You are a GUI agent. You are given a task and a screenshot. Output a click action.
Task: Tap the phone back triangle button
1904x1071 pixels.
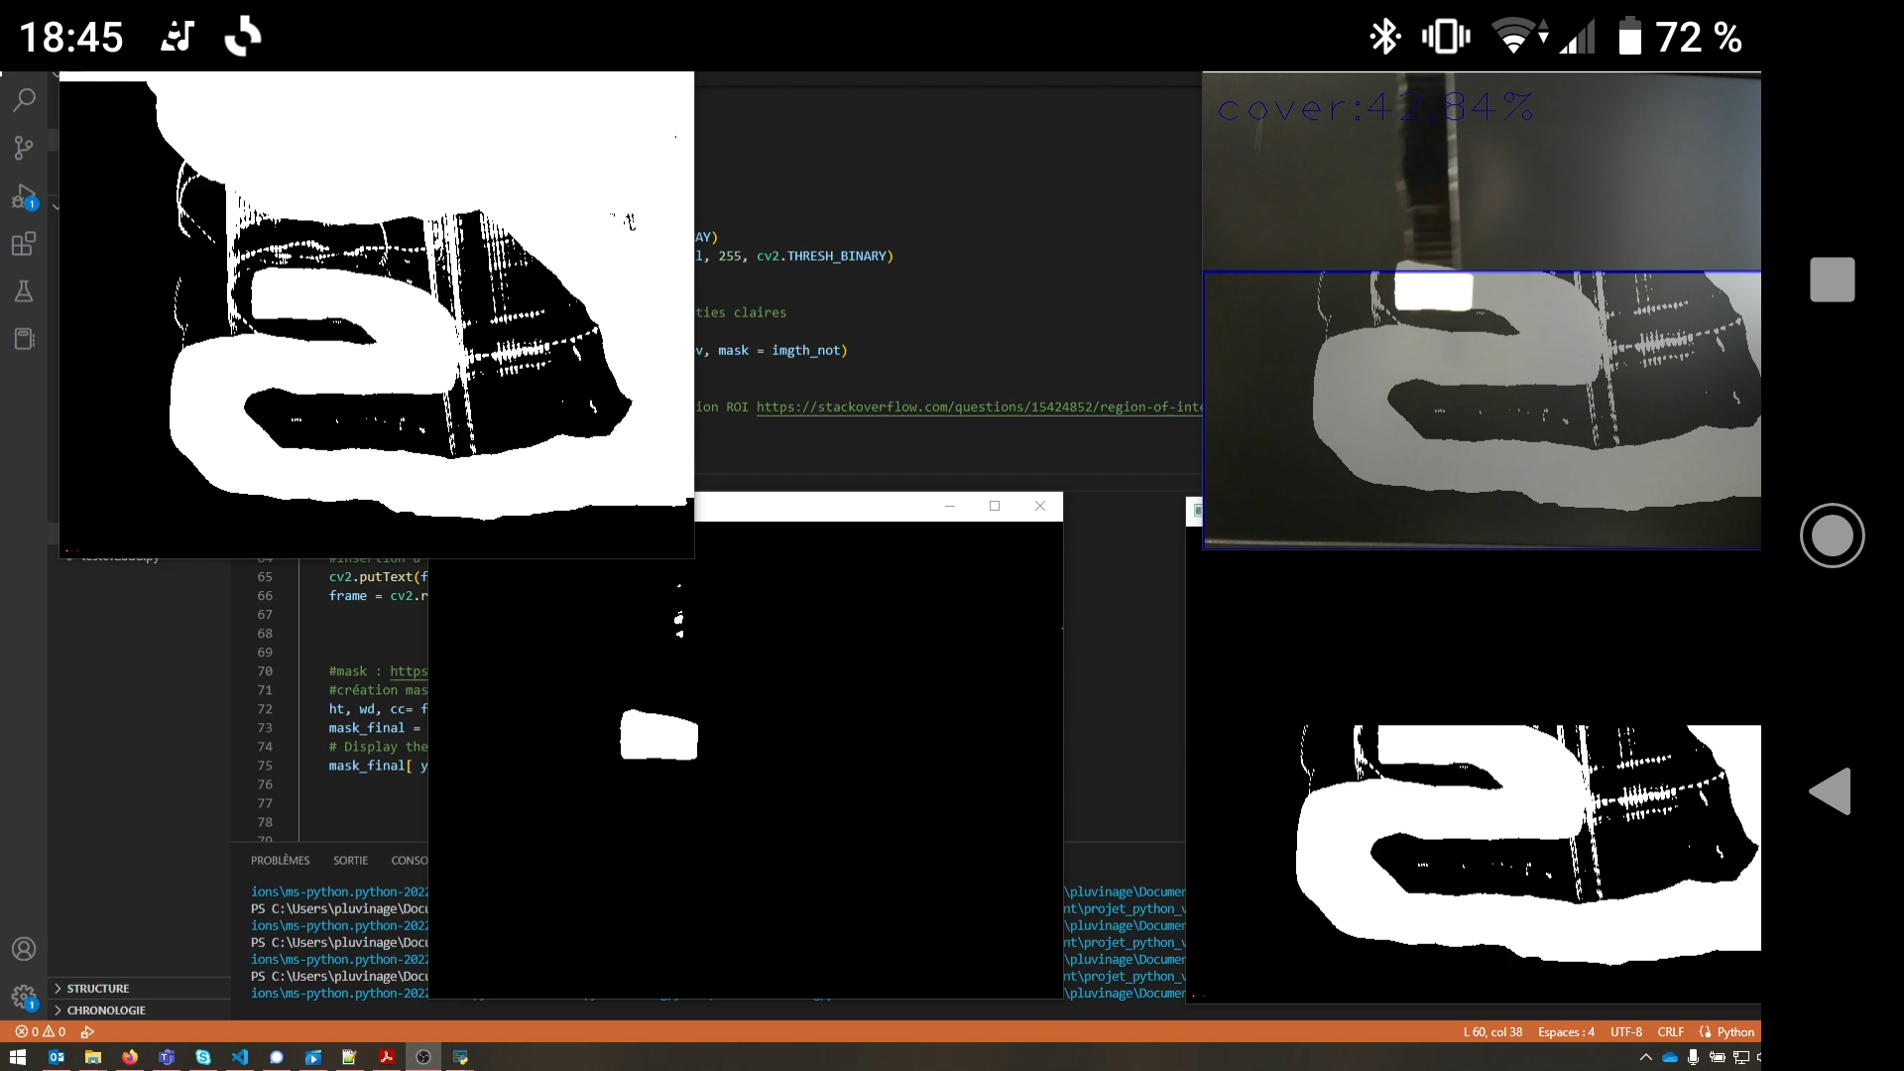(x=1830, y=791)
